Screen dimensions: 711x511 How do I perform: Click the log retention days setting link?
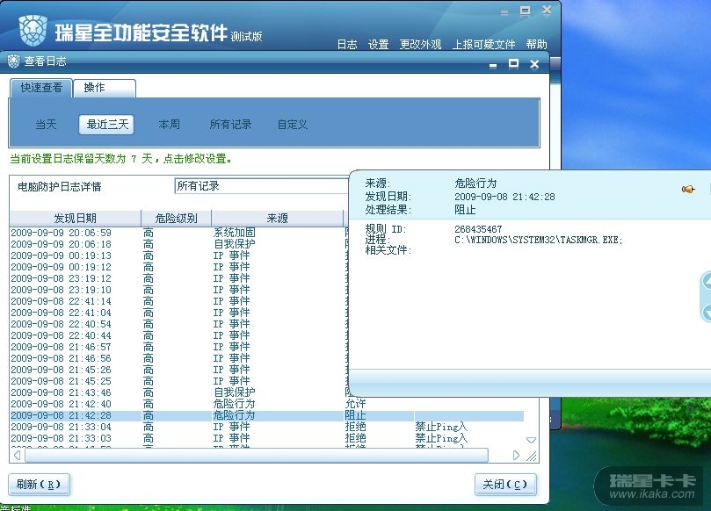[120, 159]
